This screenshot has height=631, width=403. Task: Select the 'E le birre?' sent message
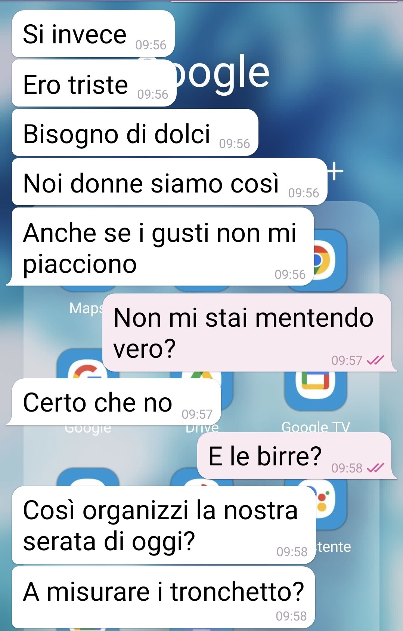(x=296, y=456)
